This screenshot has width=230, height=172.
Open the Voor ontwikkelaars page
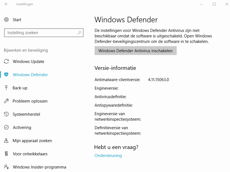tap(30, 154)
